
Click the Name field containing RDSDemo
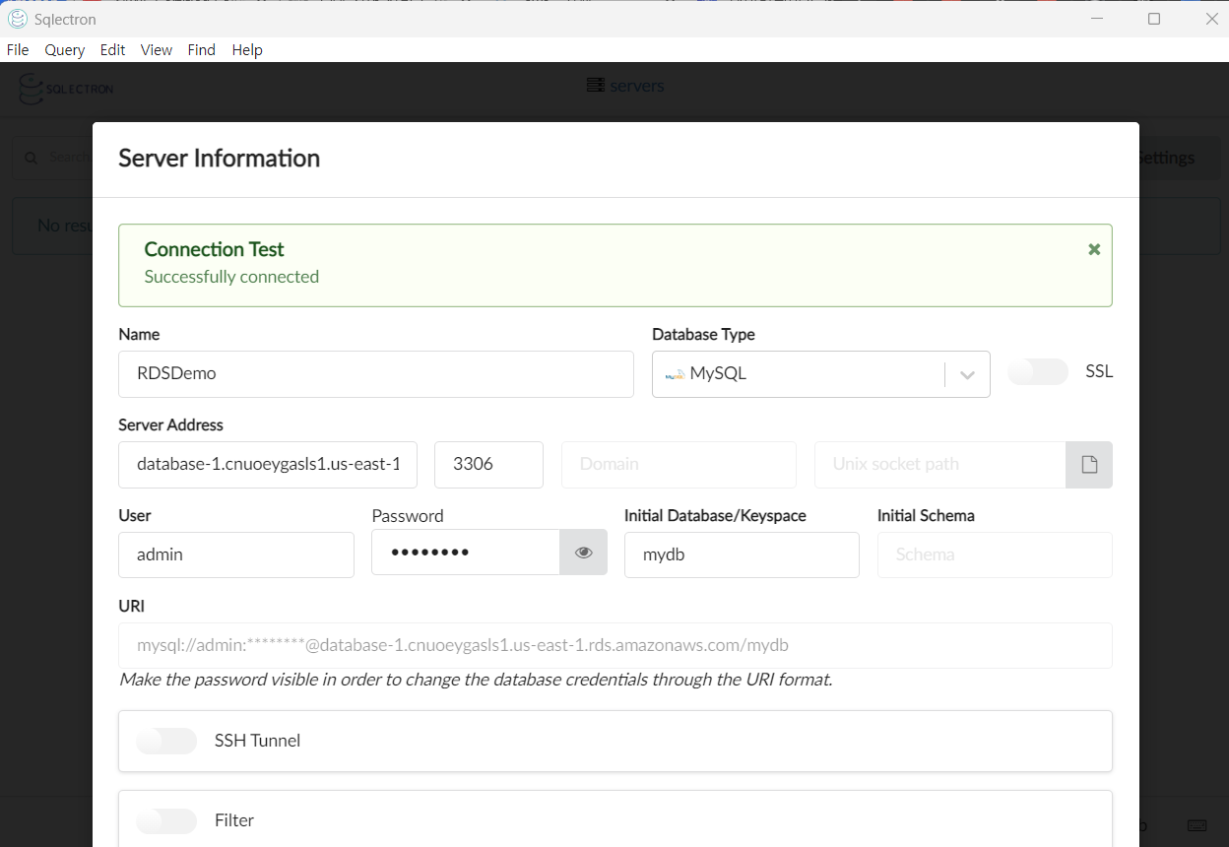point(376,374)
